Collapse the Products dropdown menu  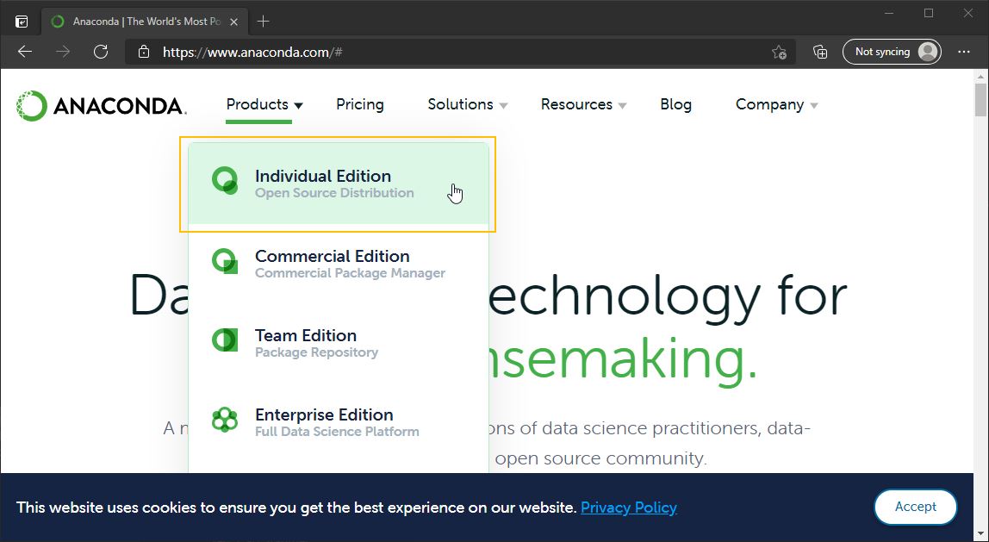(x=264, y=105)
